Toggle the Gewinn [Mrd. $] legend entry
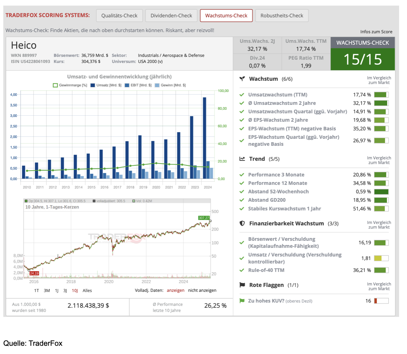This screenshot has height=354, width=407. 170,85
